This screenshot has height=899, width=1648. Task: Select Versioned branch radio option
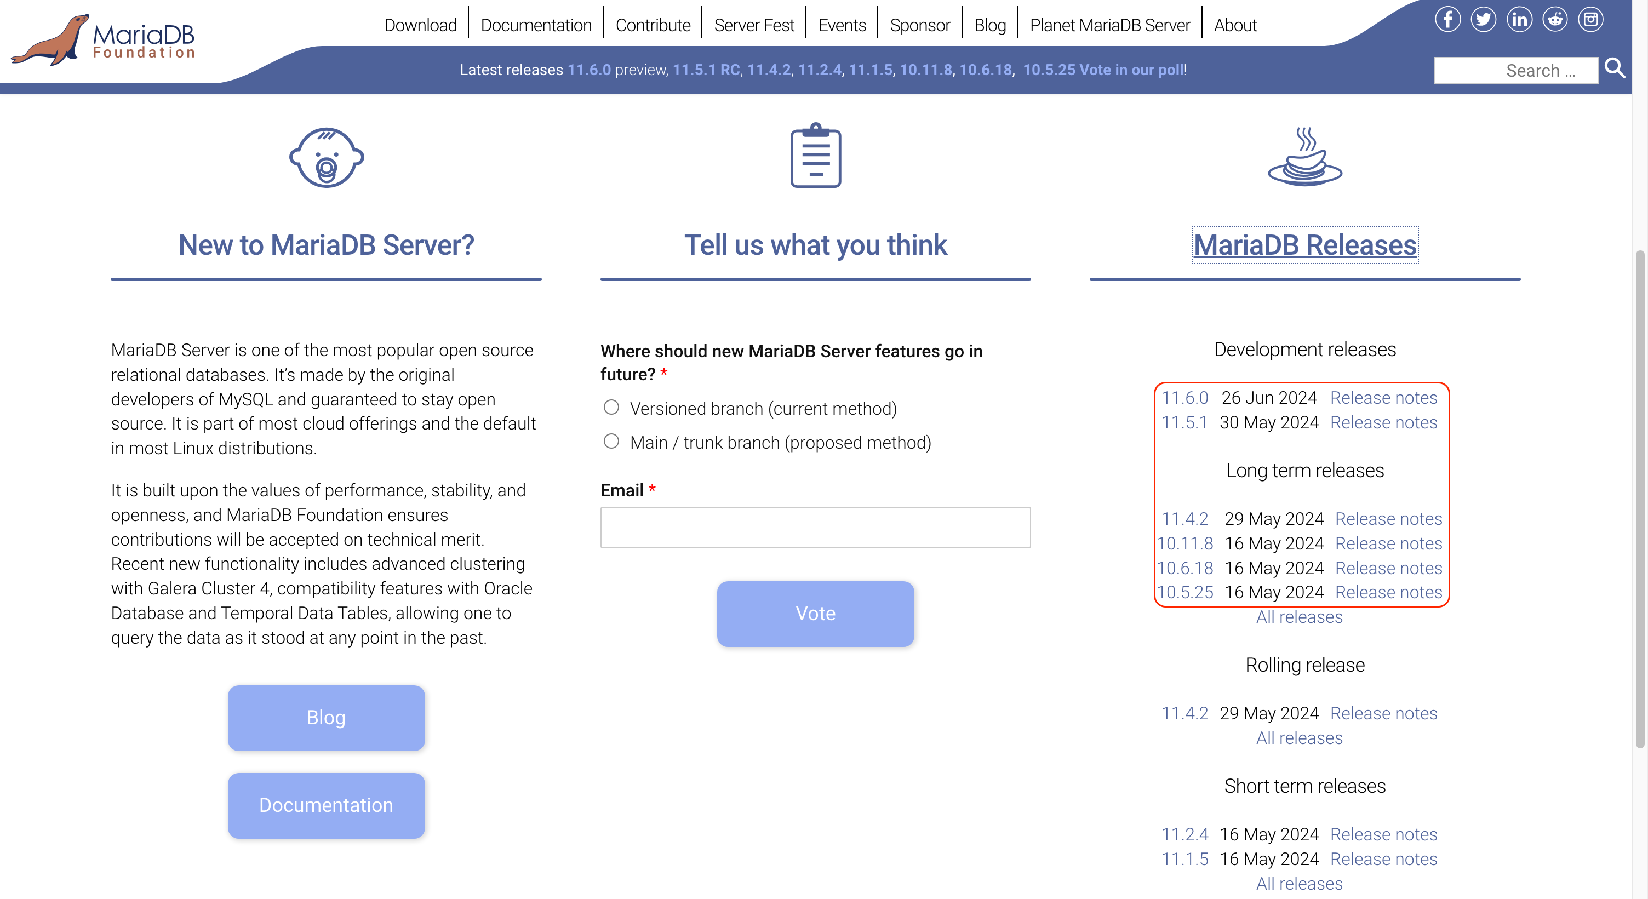611,408
